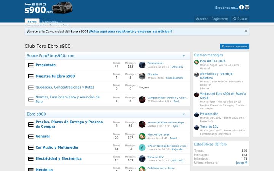Dismiss the registration notice banner

tap(246, 31)
